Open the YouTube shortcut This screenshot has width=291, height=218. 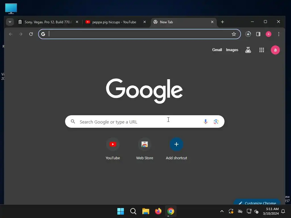point(113,149)
